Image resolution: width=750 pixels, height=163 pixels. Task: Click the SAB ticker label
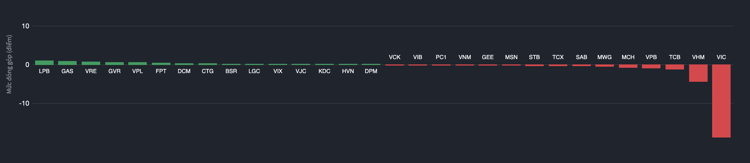581,57
